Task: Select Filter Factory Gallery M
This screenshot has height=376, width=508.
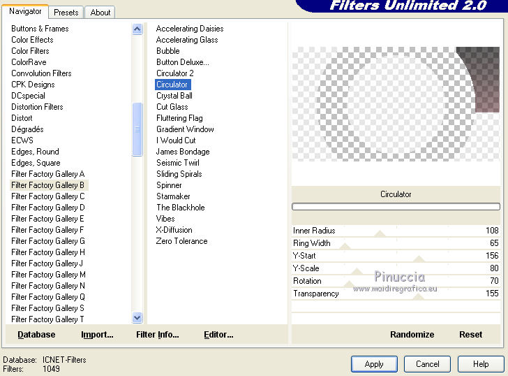Action: [48, 275]
